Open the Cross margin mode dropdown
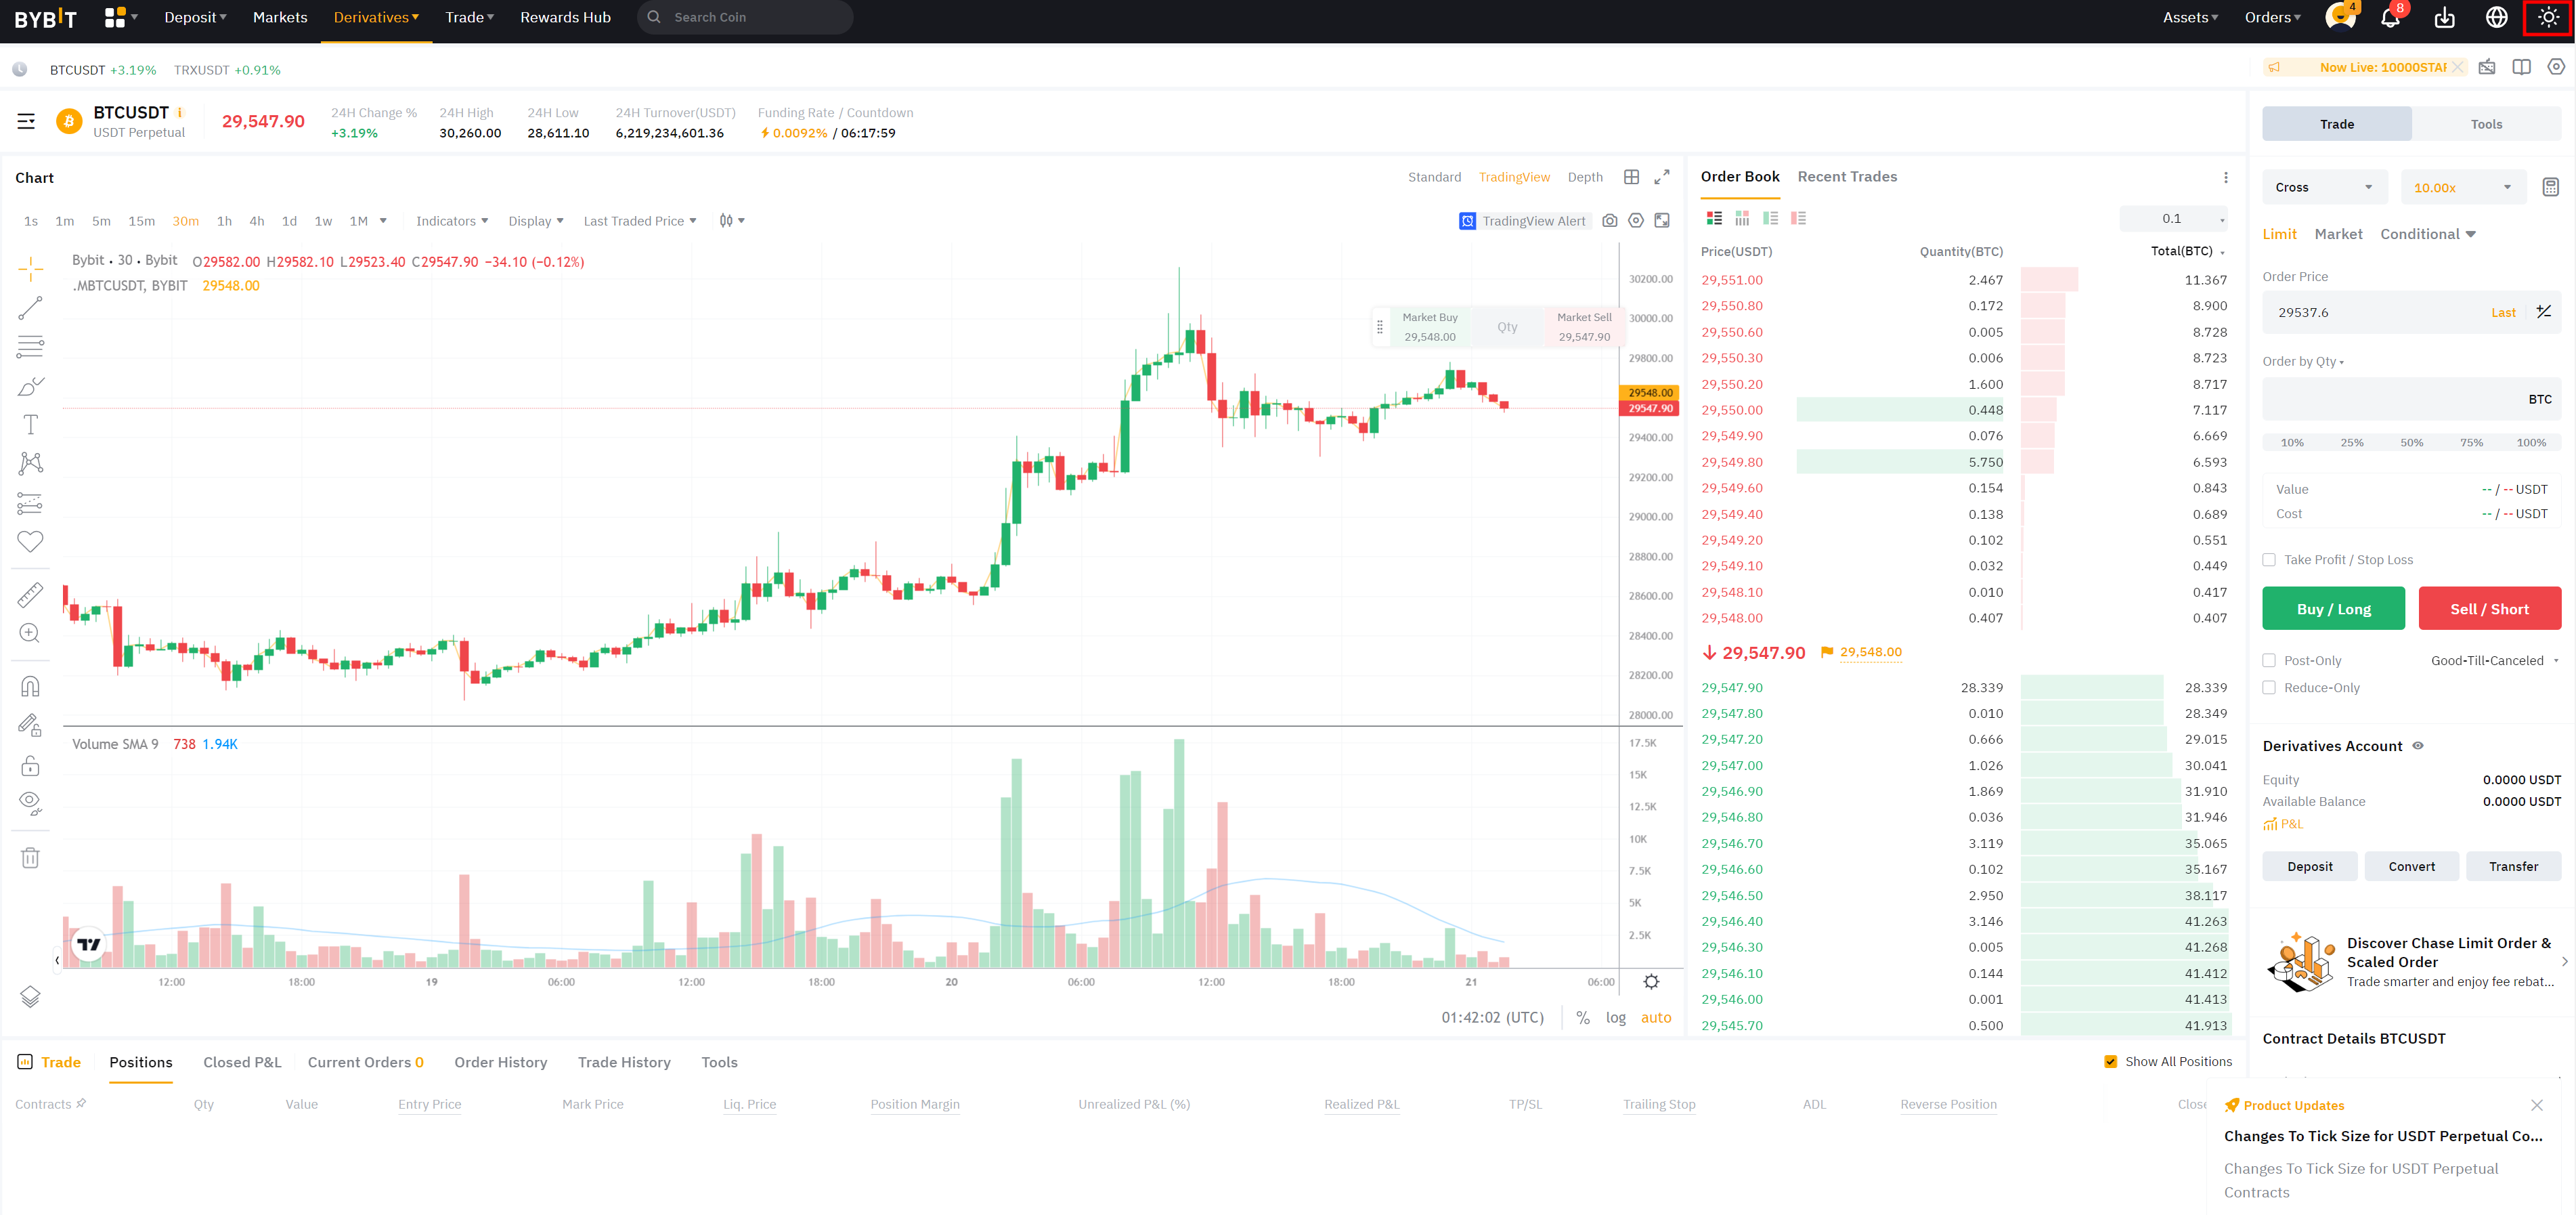The width and height of the screenshot is (2576, 1215). point(2323,188)
